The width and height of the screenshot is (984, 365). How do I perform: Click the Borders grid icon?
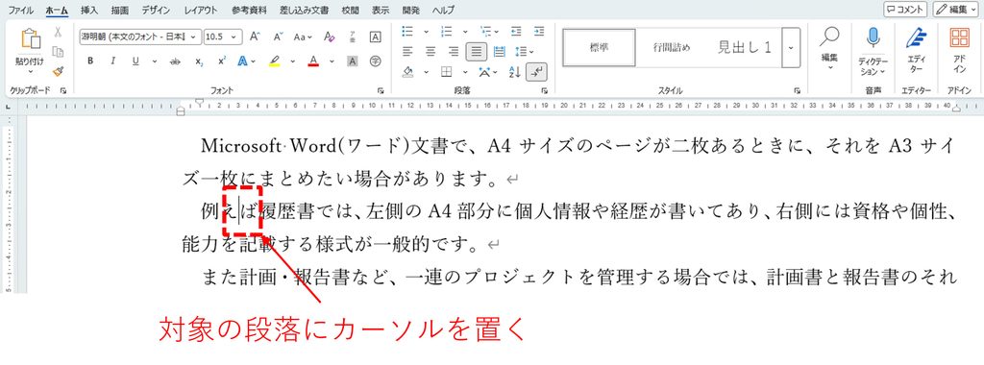[x=446, y=71]
